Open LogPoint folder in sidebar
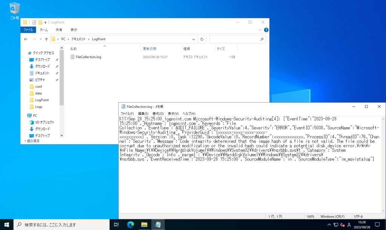Viewport: 386px width, 230px height. tap(39, 100)
